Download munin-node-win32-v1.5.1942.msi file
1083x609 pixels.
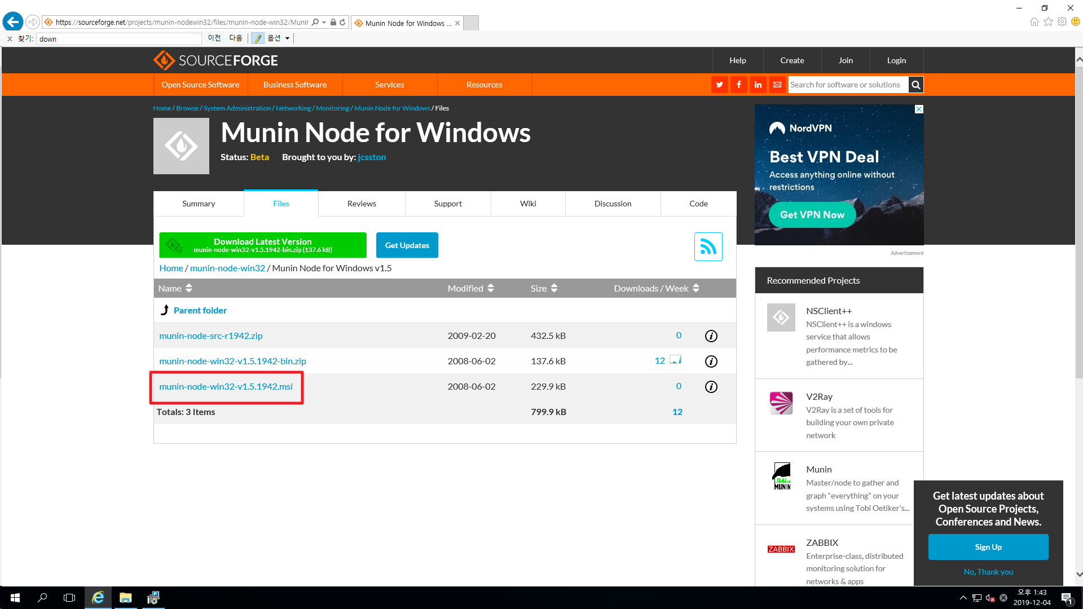[226, 387]
